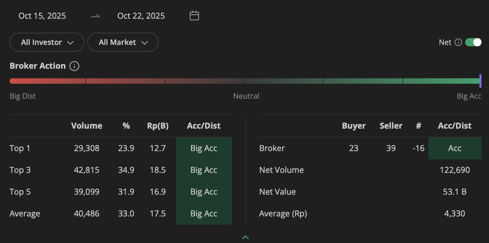Click the Average Big Acc cell
489x243 pixels.
coord(204,214)
